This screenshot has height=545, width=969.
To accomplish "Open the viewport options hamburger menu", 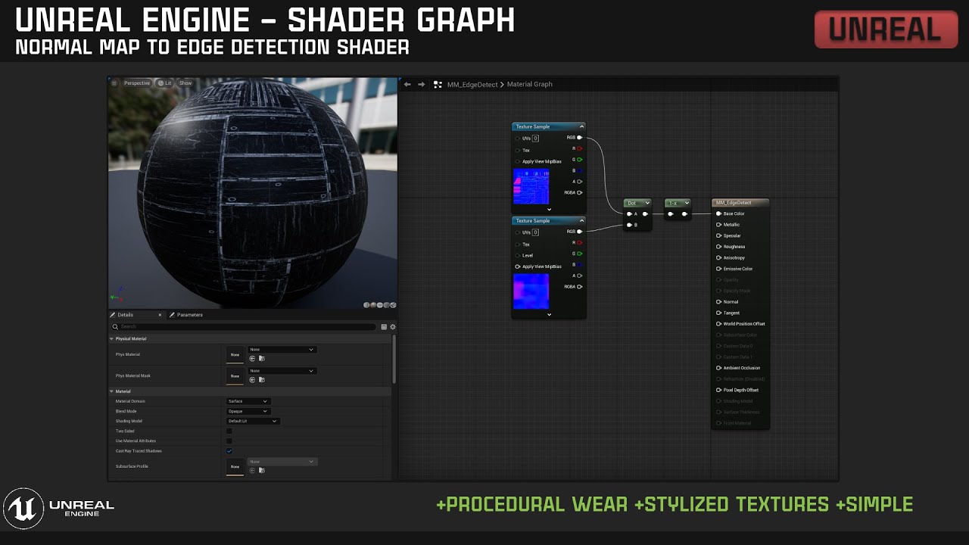I will tap(115, 83).
